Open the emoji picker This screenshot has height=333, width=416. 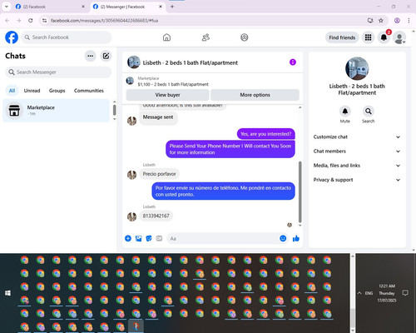[x=283, y=238]
